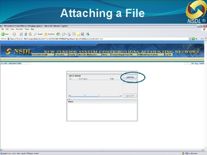Click the Log-Off tab
Image resolution: width=207 pixels, height=155 pixels.
pos(168,55)
